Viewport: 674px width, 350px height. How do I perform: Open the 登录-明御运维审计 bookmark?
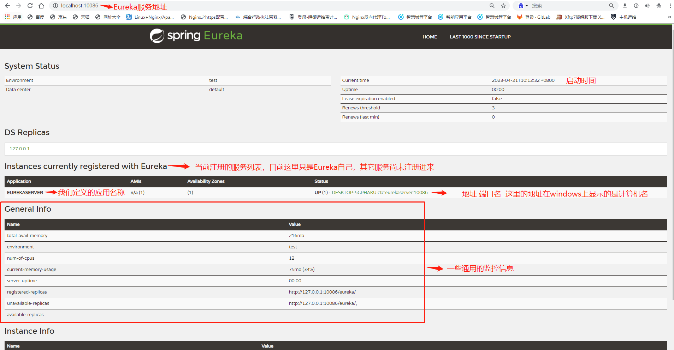click(x=313, y=17)
